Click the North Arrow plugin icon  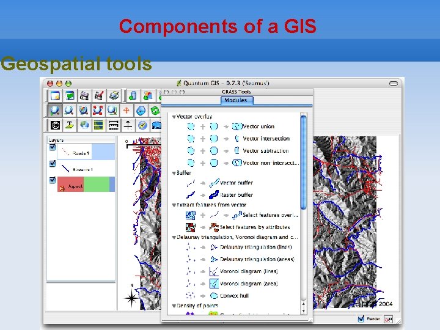point(128,125)
